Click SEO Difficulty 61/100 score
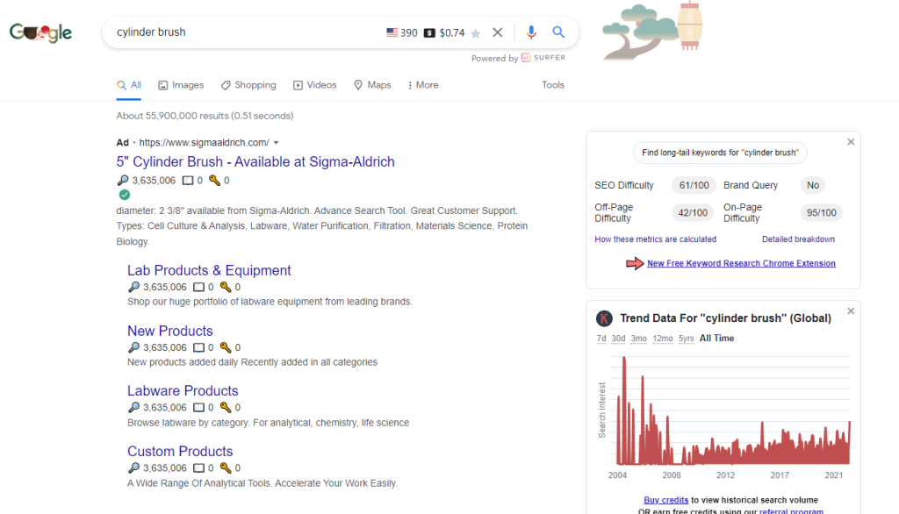The height and width of the screenshot is (514, 899). 694,186
